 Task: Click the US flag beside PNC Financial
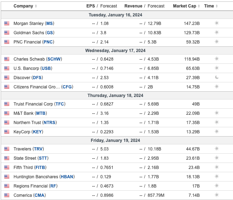pyautogui.click(x=7, y=42)
